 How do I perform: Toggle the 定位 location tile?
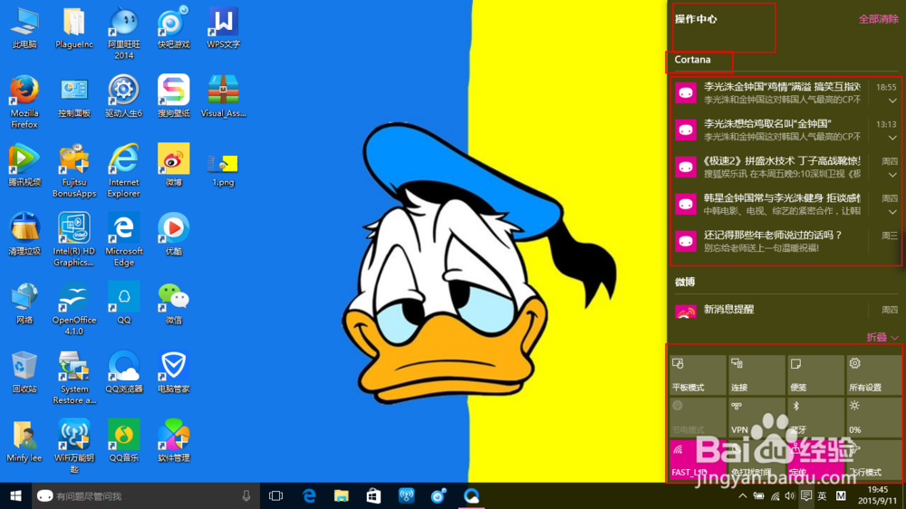pos(815,459)
